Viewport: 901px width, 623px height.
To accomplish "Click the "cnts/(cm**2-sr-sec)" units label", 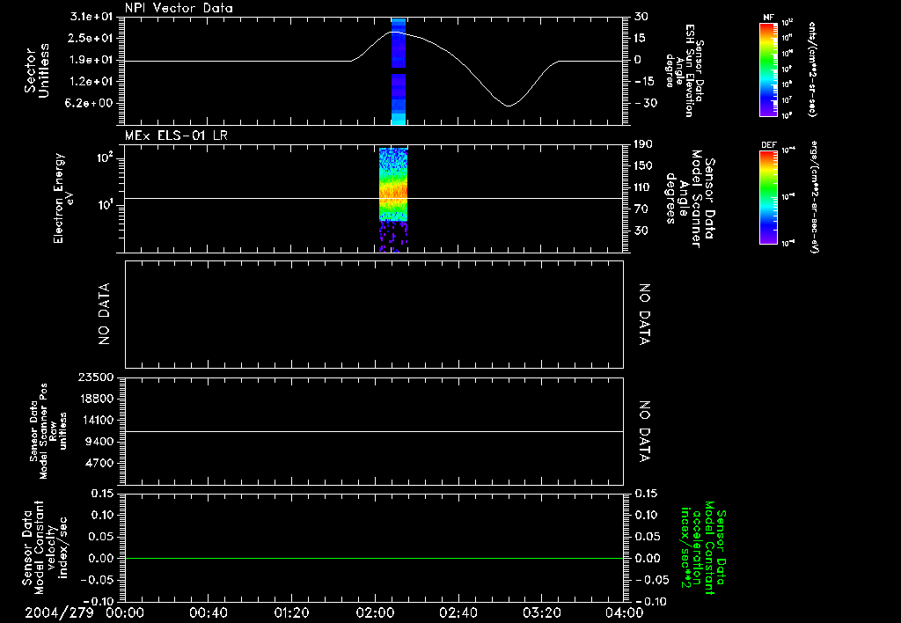I will [x=812, y=70].
